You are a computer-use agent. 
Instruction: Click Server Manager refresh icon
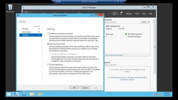(x=114, y=14)
